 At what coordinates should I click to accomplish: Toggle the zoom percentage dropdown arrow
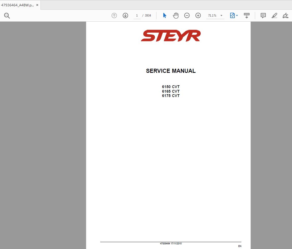(221, 16)
